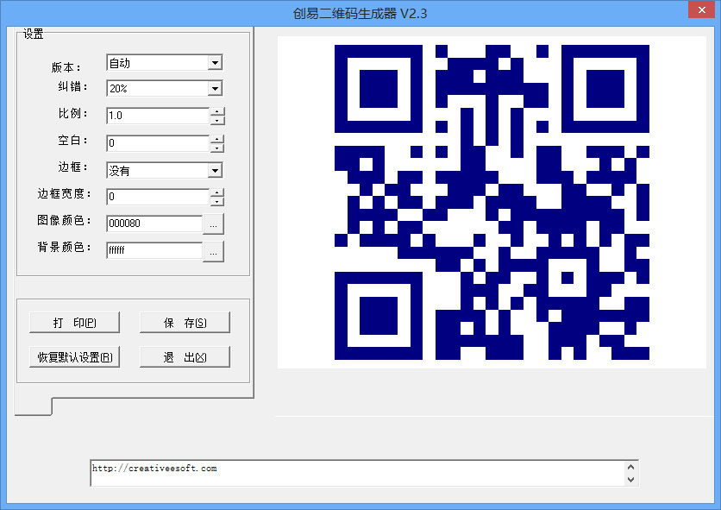The image size is (721, 510).
Task: Increase the 空白 margin value
Action: [x=217, y=138]
